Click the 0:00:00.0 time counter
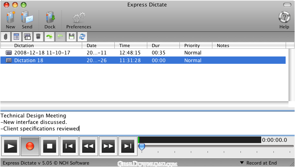The image size is (295, 167). point(275,140)
